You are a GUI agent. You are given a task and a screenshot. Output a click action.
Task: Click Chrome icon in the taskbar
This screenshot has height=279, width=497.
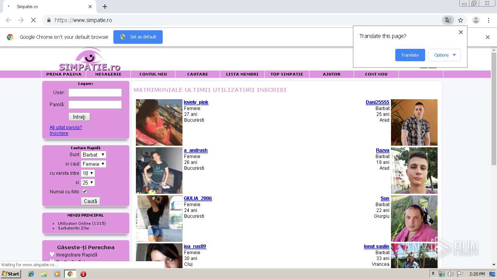pos(70,274)
